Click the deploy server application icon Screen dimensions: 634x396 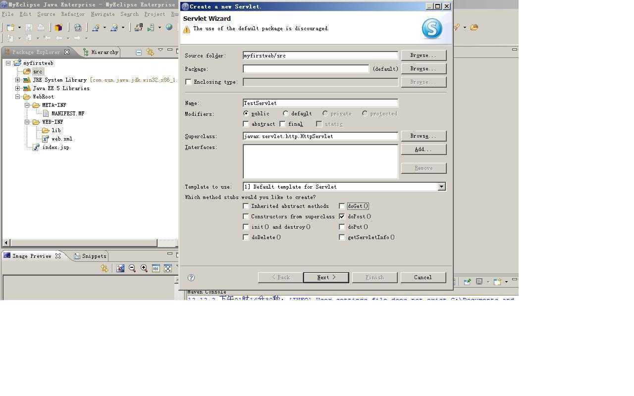pos(139,27)
